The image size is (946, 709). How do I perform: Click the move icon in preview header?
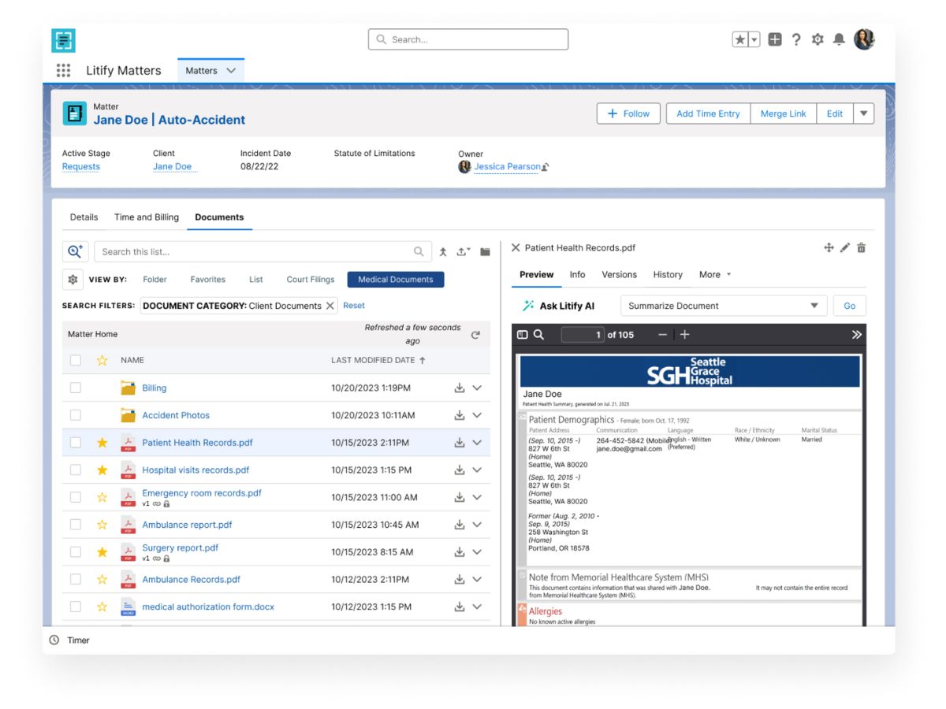click(829, 247)
